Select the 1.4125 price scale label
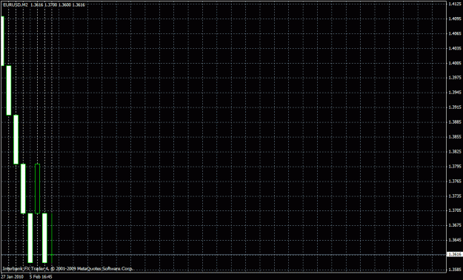Image resolution: width=463 pixels, height=280 pixels. point(455,4)
